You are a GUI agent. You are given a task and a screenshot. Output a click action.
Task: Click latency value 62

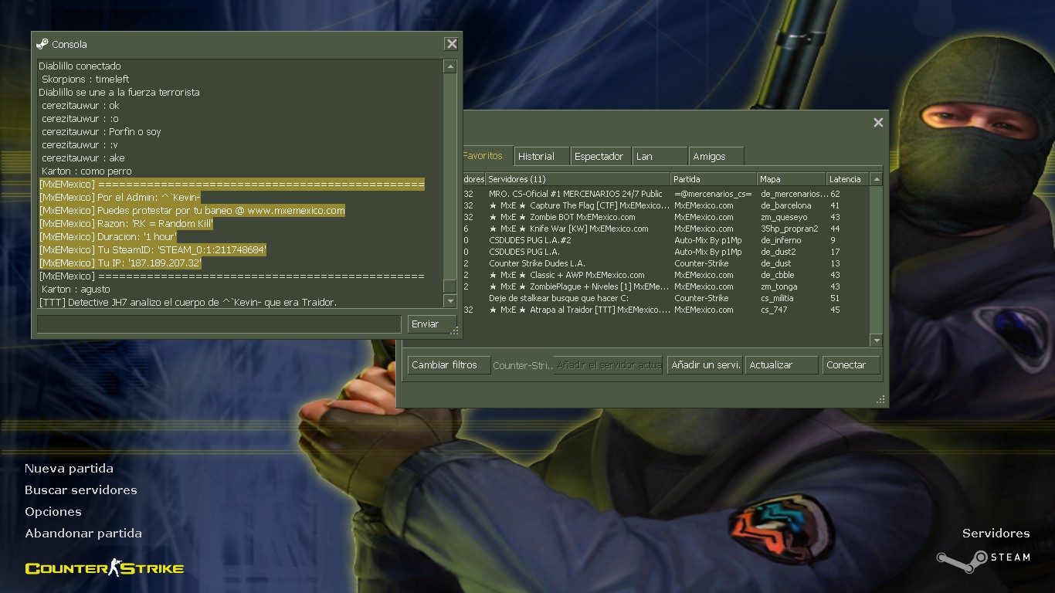pos(835,194)
